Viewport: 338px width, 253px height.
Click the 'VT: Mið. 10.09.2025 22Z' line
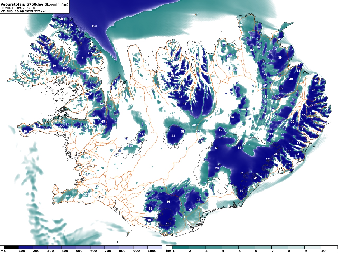pos(20,11)
